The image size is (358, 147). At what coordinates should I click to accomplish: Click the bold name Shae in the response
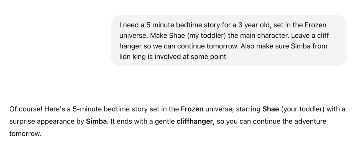pos(270,109)
